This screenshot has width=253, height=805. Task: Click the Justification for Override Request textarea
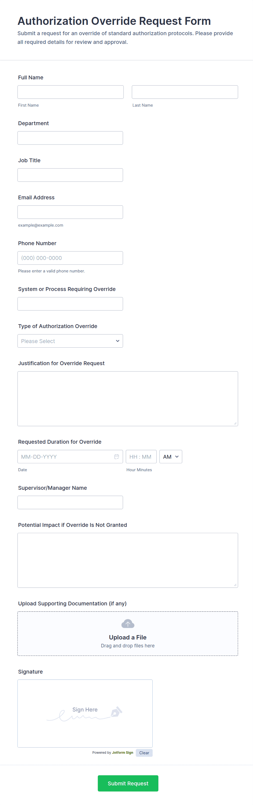[128, 398]
